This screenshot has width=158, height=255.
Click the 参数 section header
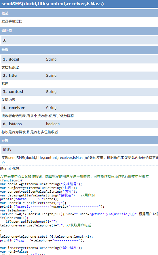click(x=79, y=50)
